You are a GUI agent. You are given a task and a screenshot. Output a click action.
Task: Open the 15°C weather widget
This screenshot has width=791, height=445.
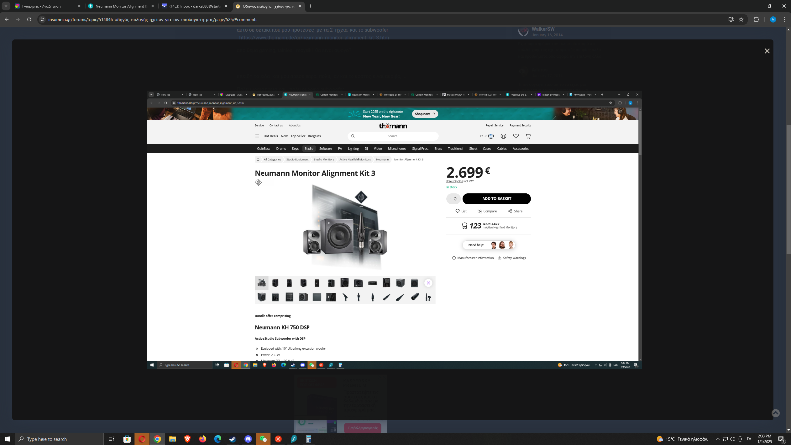click(682, 439)
